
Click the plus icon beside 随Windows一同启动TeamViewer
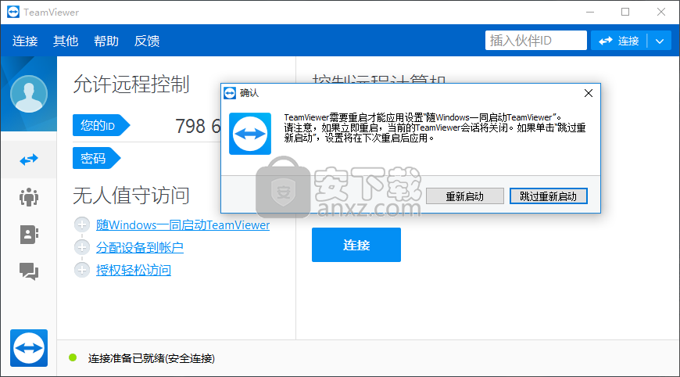point(81,224)
